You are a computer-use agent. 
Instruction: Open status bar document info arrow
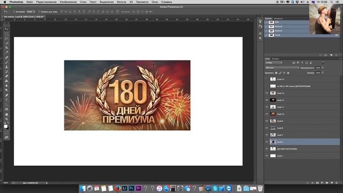pos(47,183)
